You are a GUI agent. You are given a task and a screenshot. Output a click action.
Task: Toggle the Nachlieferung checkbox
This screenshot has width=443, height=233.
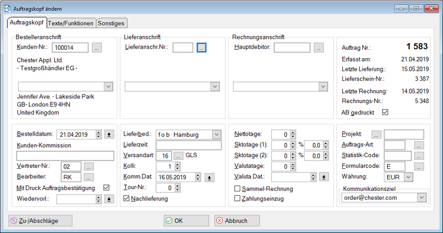[x=126, y=198]
